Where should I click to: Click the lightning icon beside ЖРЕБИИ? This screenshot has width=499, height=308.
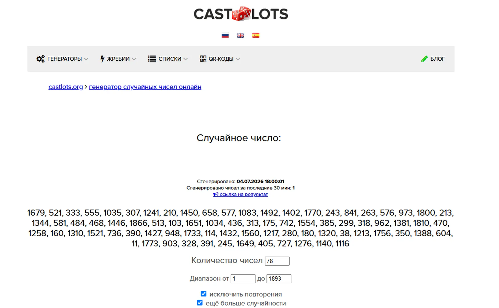(x=102, y=59)
